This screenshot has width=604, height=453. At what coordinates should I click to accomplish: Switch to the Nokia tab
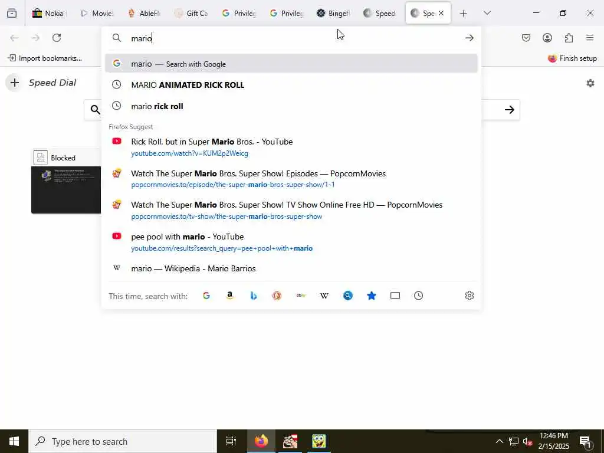(48, 13)
